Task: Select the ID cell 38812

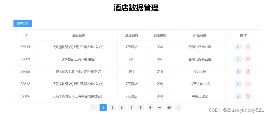Action: [25, 84]
